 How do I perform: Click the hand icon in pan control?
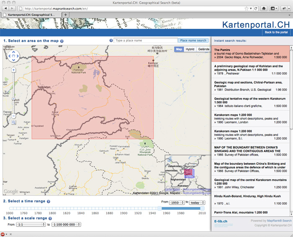13,56
